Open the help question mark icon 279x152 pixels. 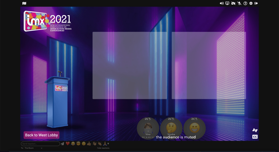[x=245, y=3]
